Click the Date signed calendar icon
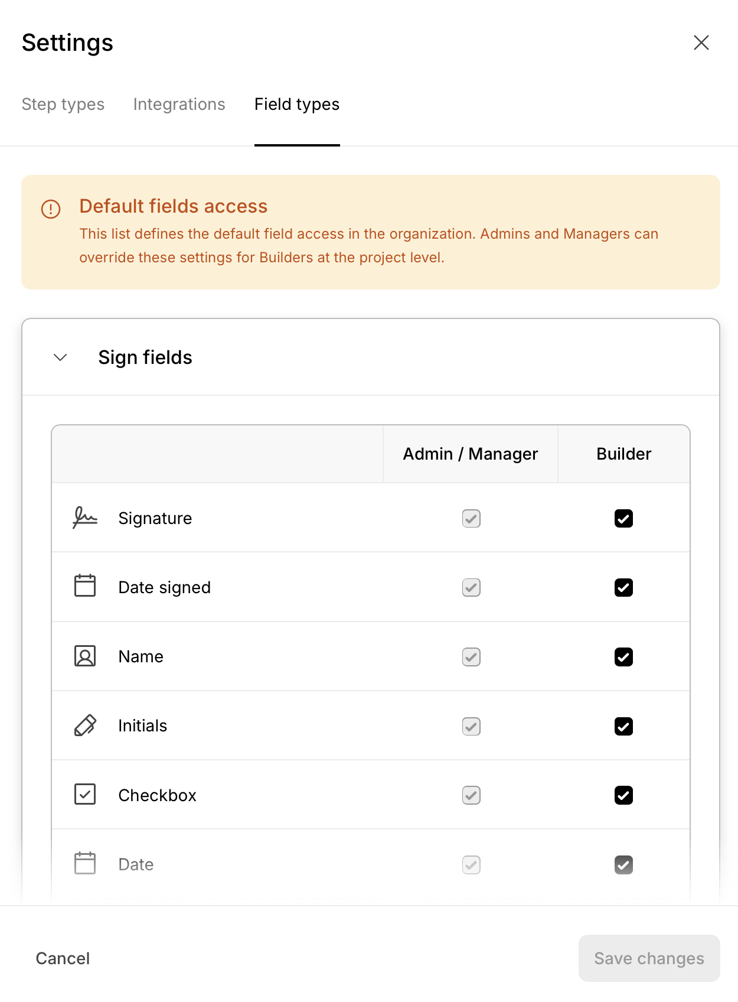Screen dimensions: 738x1002 tap(85, 586)
